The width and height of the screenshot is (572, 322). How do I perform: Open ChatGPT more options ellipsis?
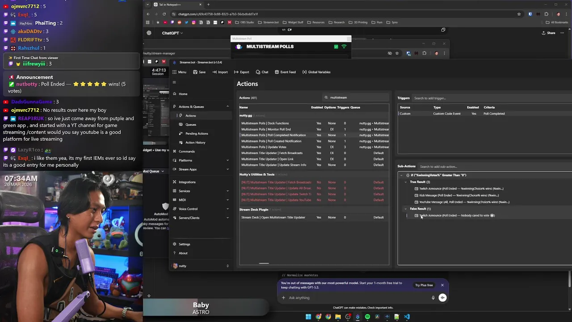click(x=563, y=33)
